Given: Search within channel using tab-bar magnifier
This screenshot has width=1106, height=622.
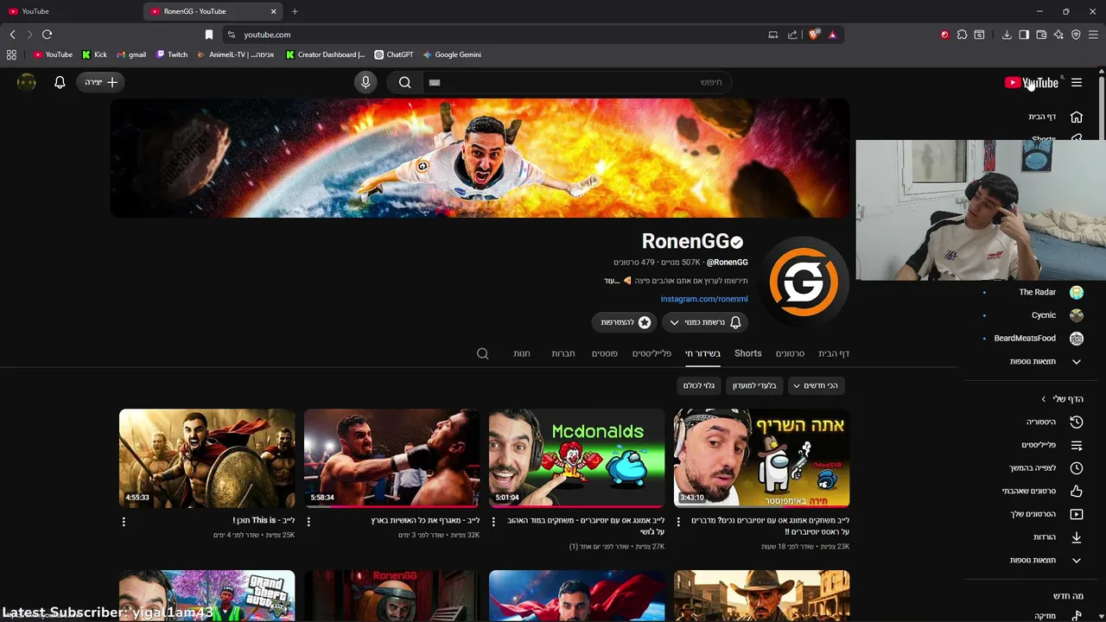Looking at the screenshot, I should [x=483, y=353].
